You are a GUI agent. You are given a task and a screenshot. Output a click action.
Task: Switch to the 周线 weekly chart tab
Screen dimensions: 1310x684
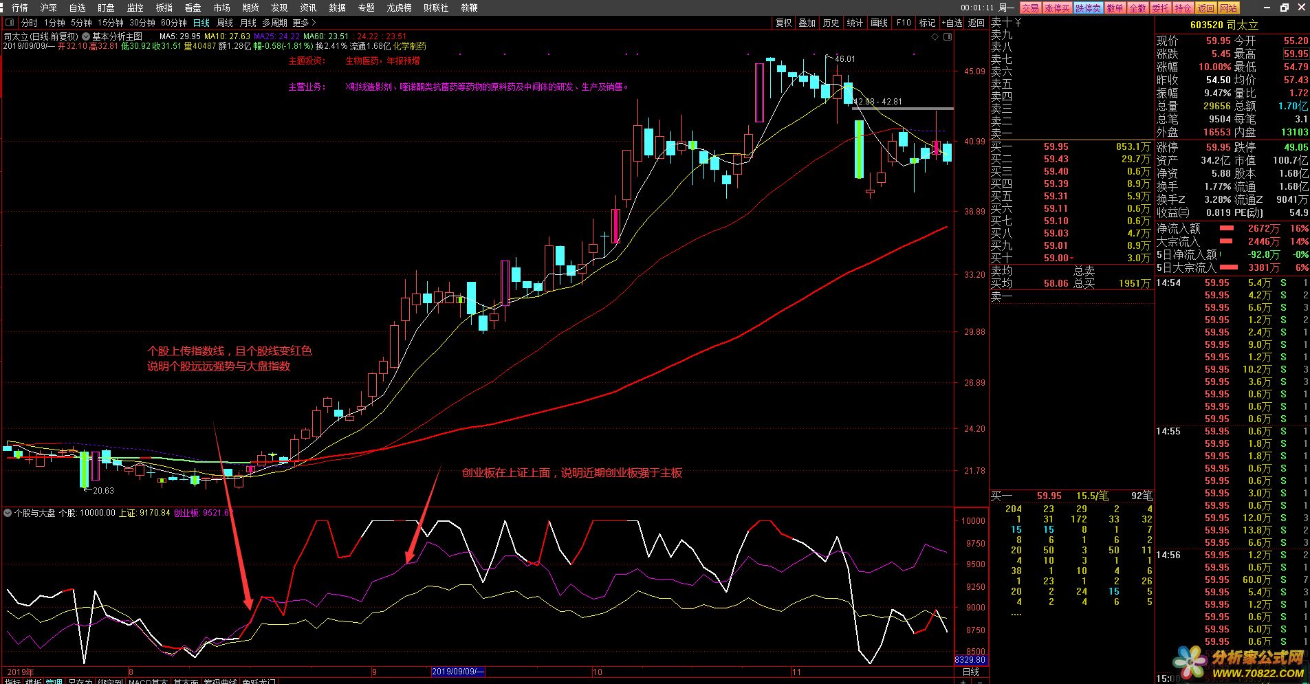click(x=225, y=23)
